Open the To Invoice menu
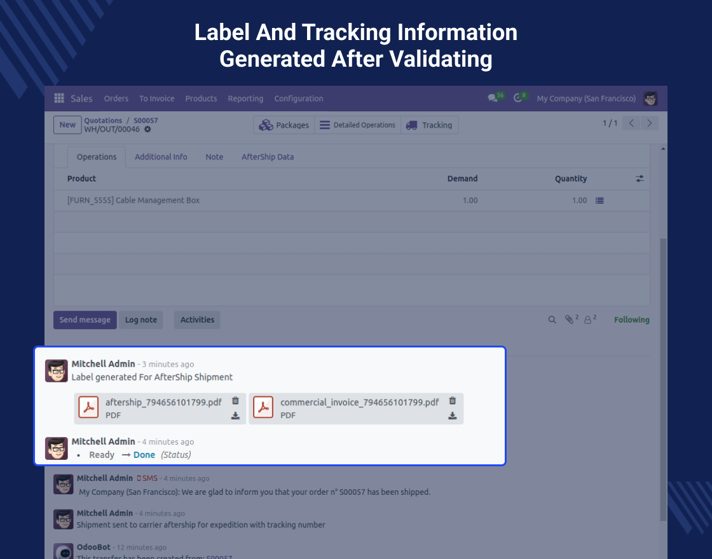This screenshot has width=712, height=559. pyautogui.click(x=156, y=98)
